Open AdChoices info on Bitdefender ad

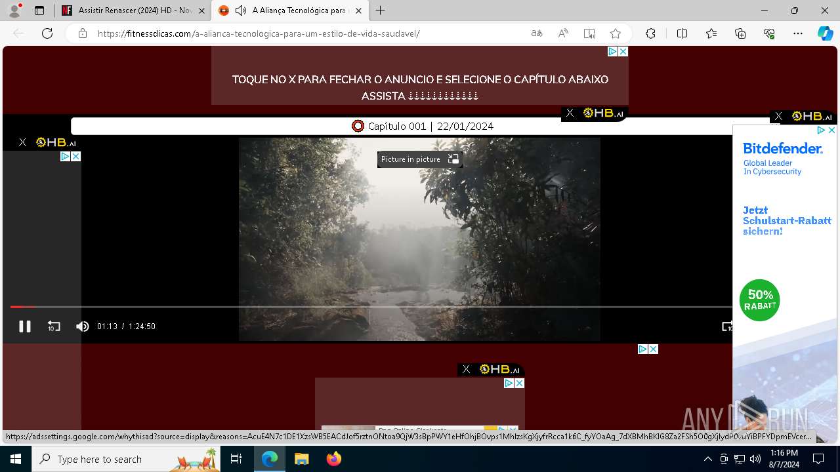820,130
